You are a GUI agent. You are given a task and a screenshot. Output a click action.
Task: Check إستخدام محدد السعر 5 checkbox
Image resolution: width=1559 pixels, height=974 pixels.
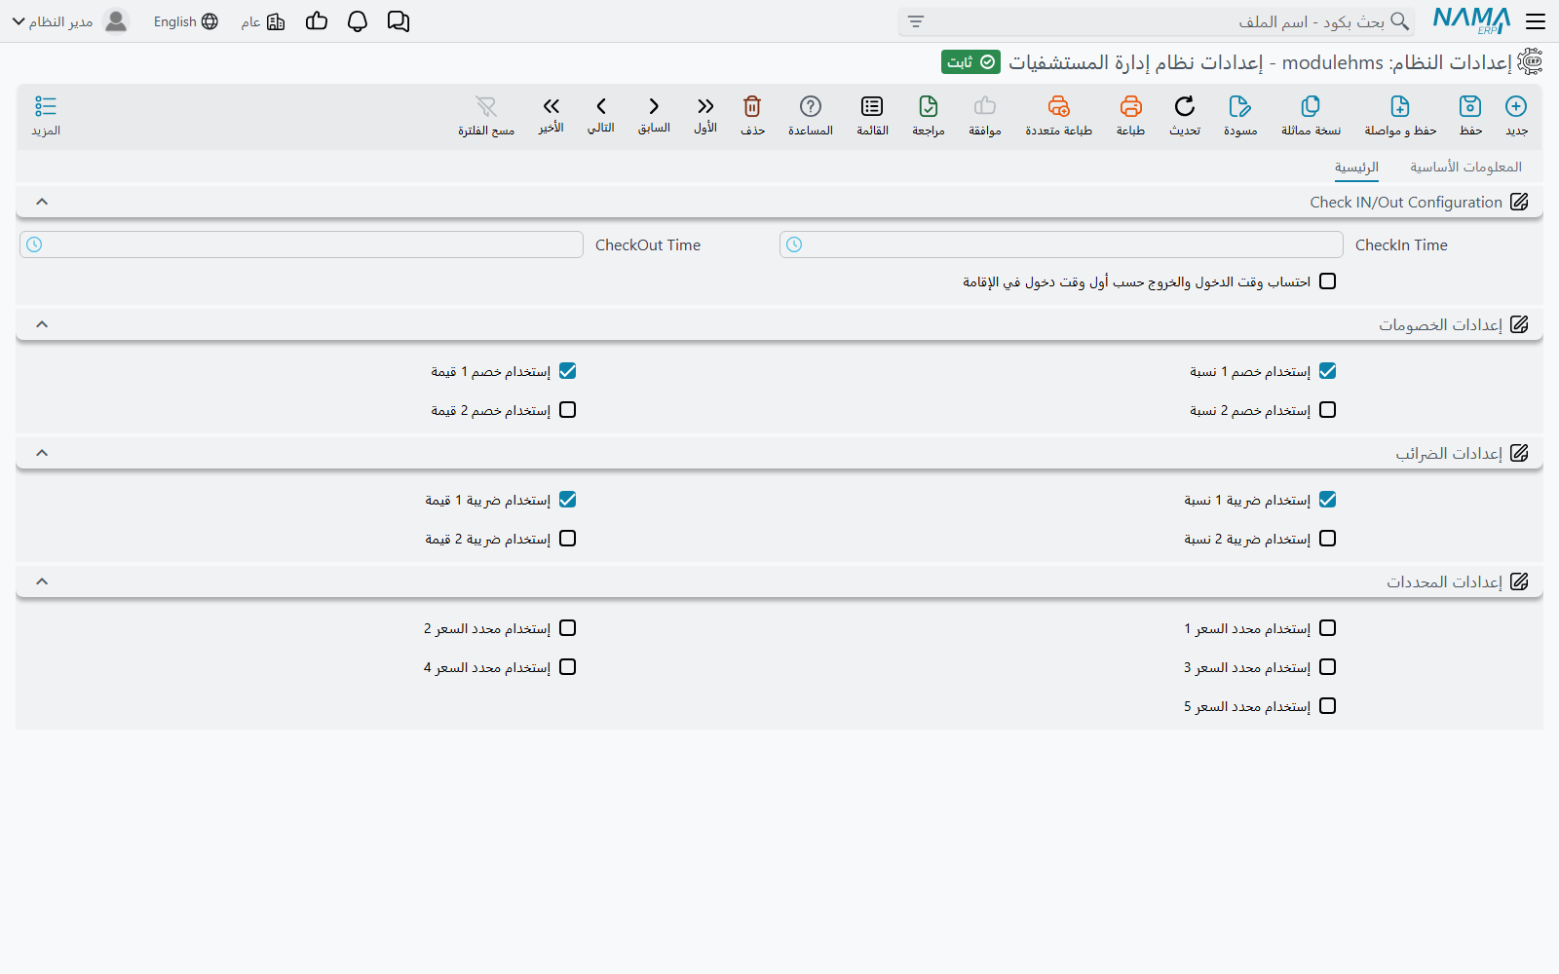(x=1327, y=706)
